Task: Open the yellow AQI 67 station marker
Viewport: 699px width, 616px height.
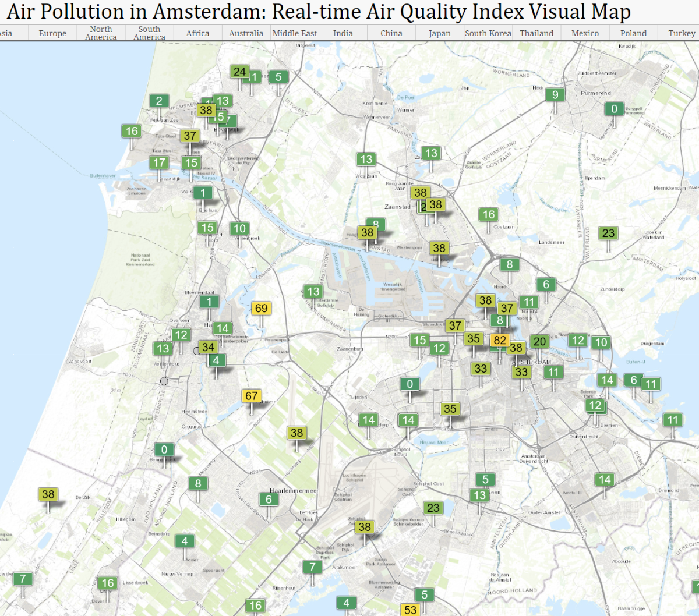Action: coord(251,396)
